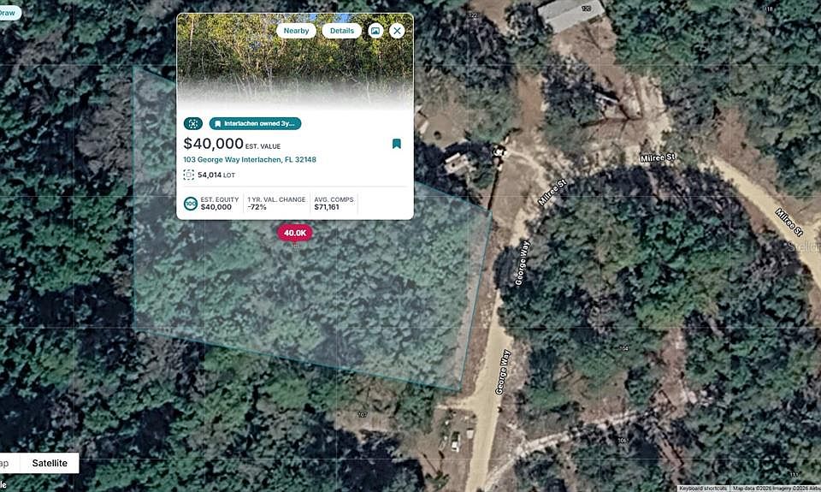Open the 103 George Way Interlachen address link
Image resolution: width=821 pixels, height=492 pixels.
click(x=250, y=160)
